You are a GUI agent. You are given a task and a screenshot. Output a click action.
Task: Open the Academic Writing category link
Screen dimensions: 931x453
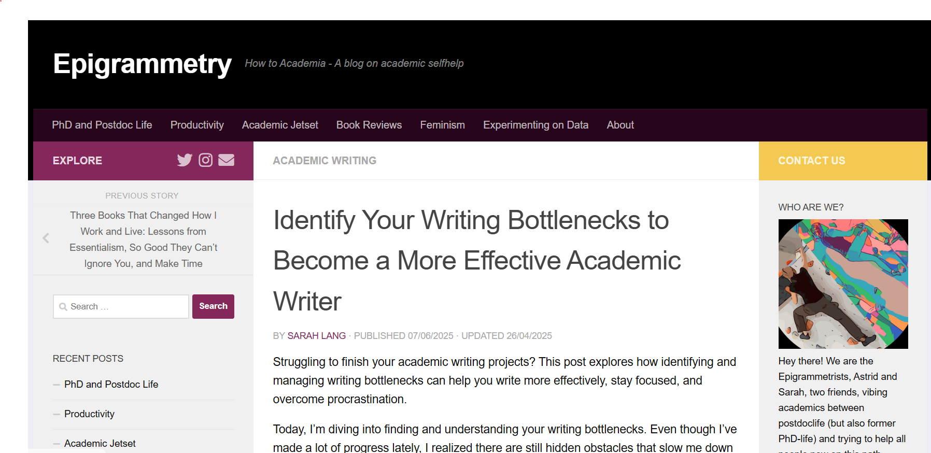325,161
